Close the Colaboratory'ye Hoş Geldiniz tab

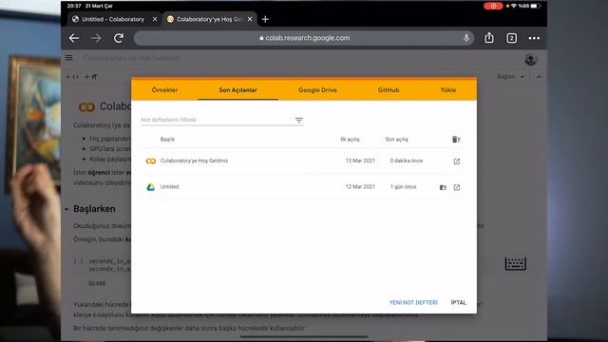pyautogui.click(x=250, y=19)
